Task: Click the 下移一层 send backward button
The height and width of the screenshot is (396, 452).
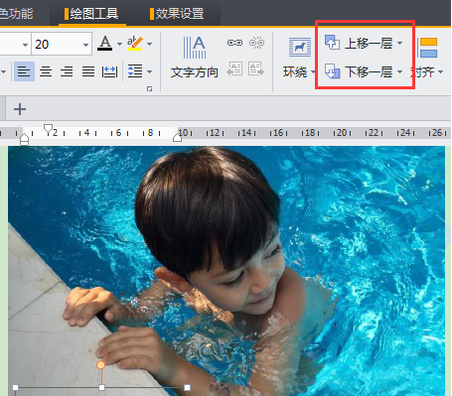Action: pyautogui.click(x=359, y=71)
